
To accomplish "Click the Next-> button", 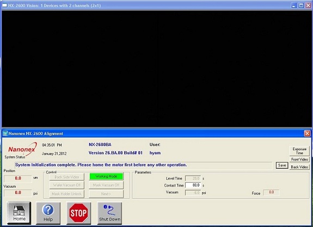I will 106,194.
